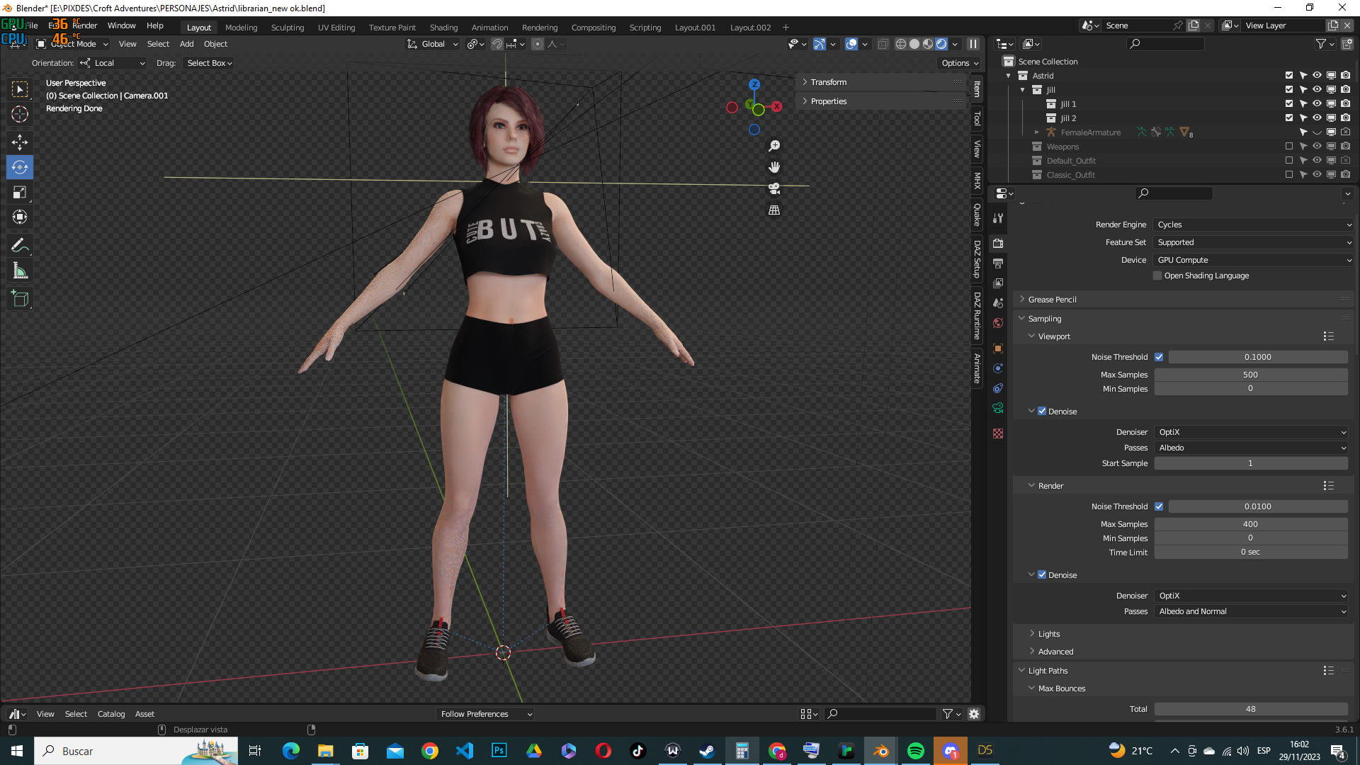Hide Jill 2 collection using eye icon
The height and width of the screenshot is (765, 1360).
1317,118
